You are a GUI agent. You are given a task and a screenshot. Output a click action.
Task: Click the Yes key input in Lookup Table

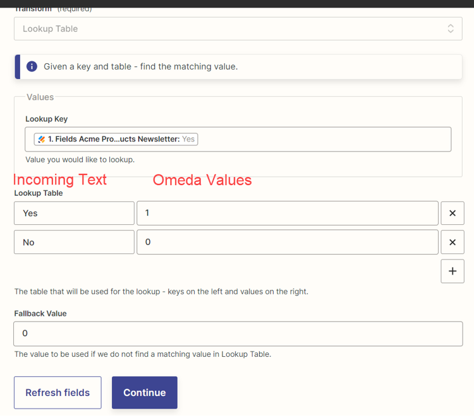pos(74,213)
